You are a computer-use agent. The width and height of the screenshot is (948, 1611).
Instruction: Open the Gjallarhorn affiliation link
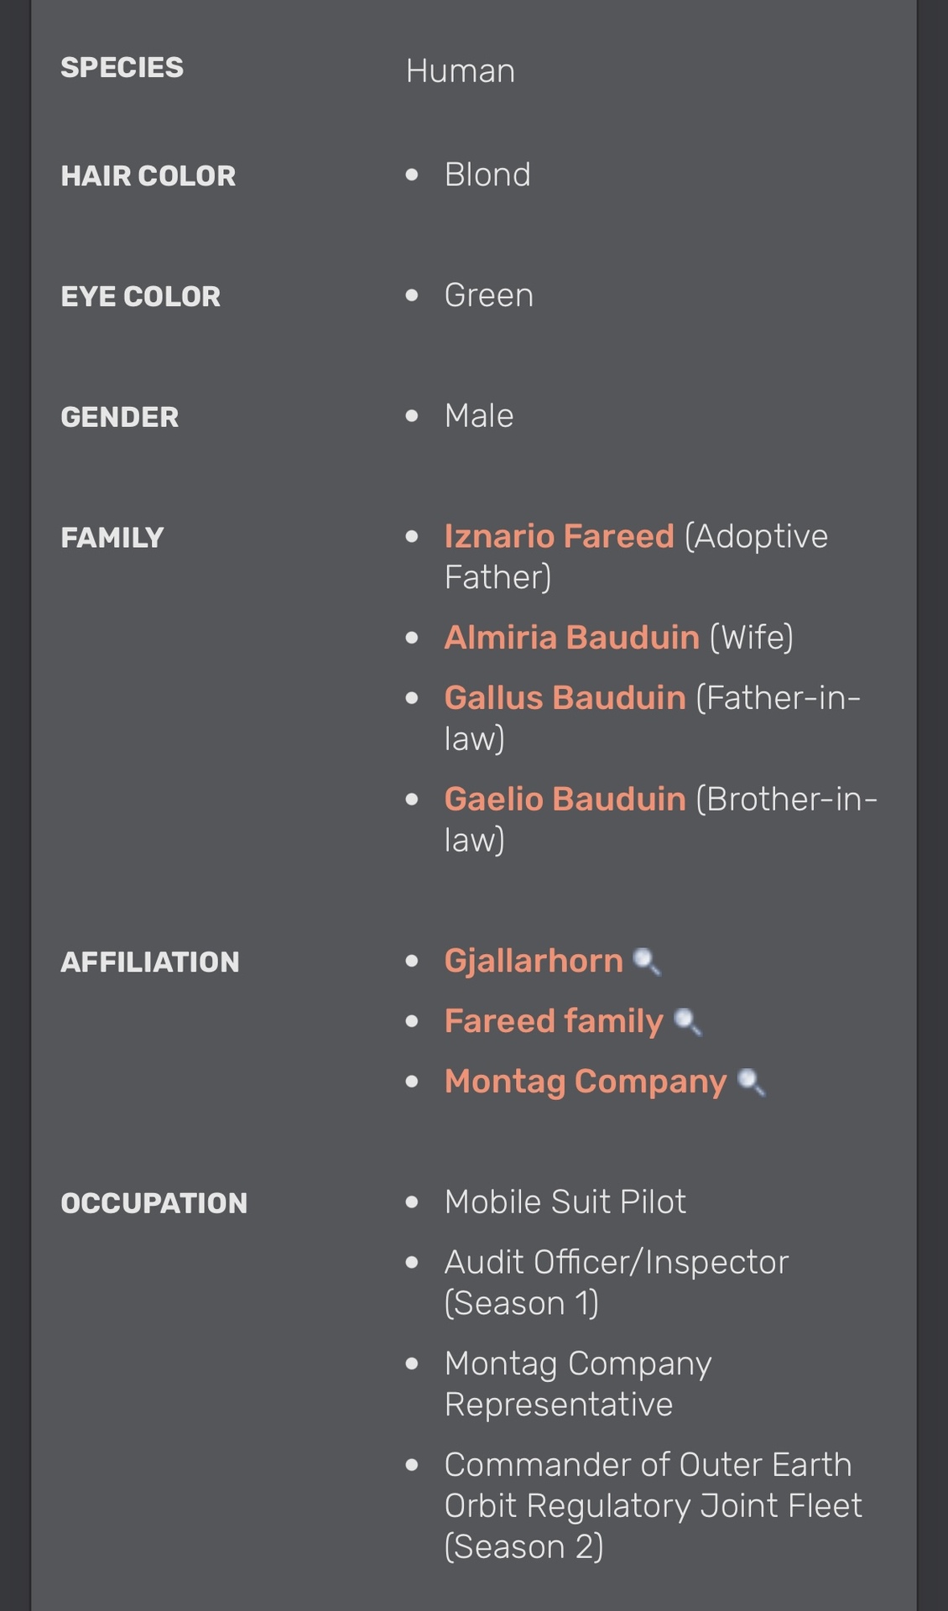click(534, 961)
